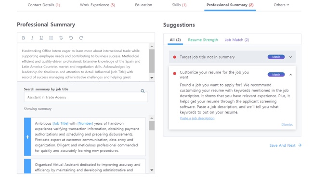Click inside the professional summary text editor
313x183 pixels.
83,62
